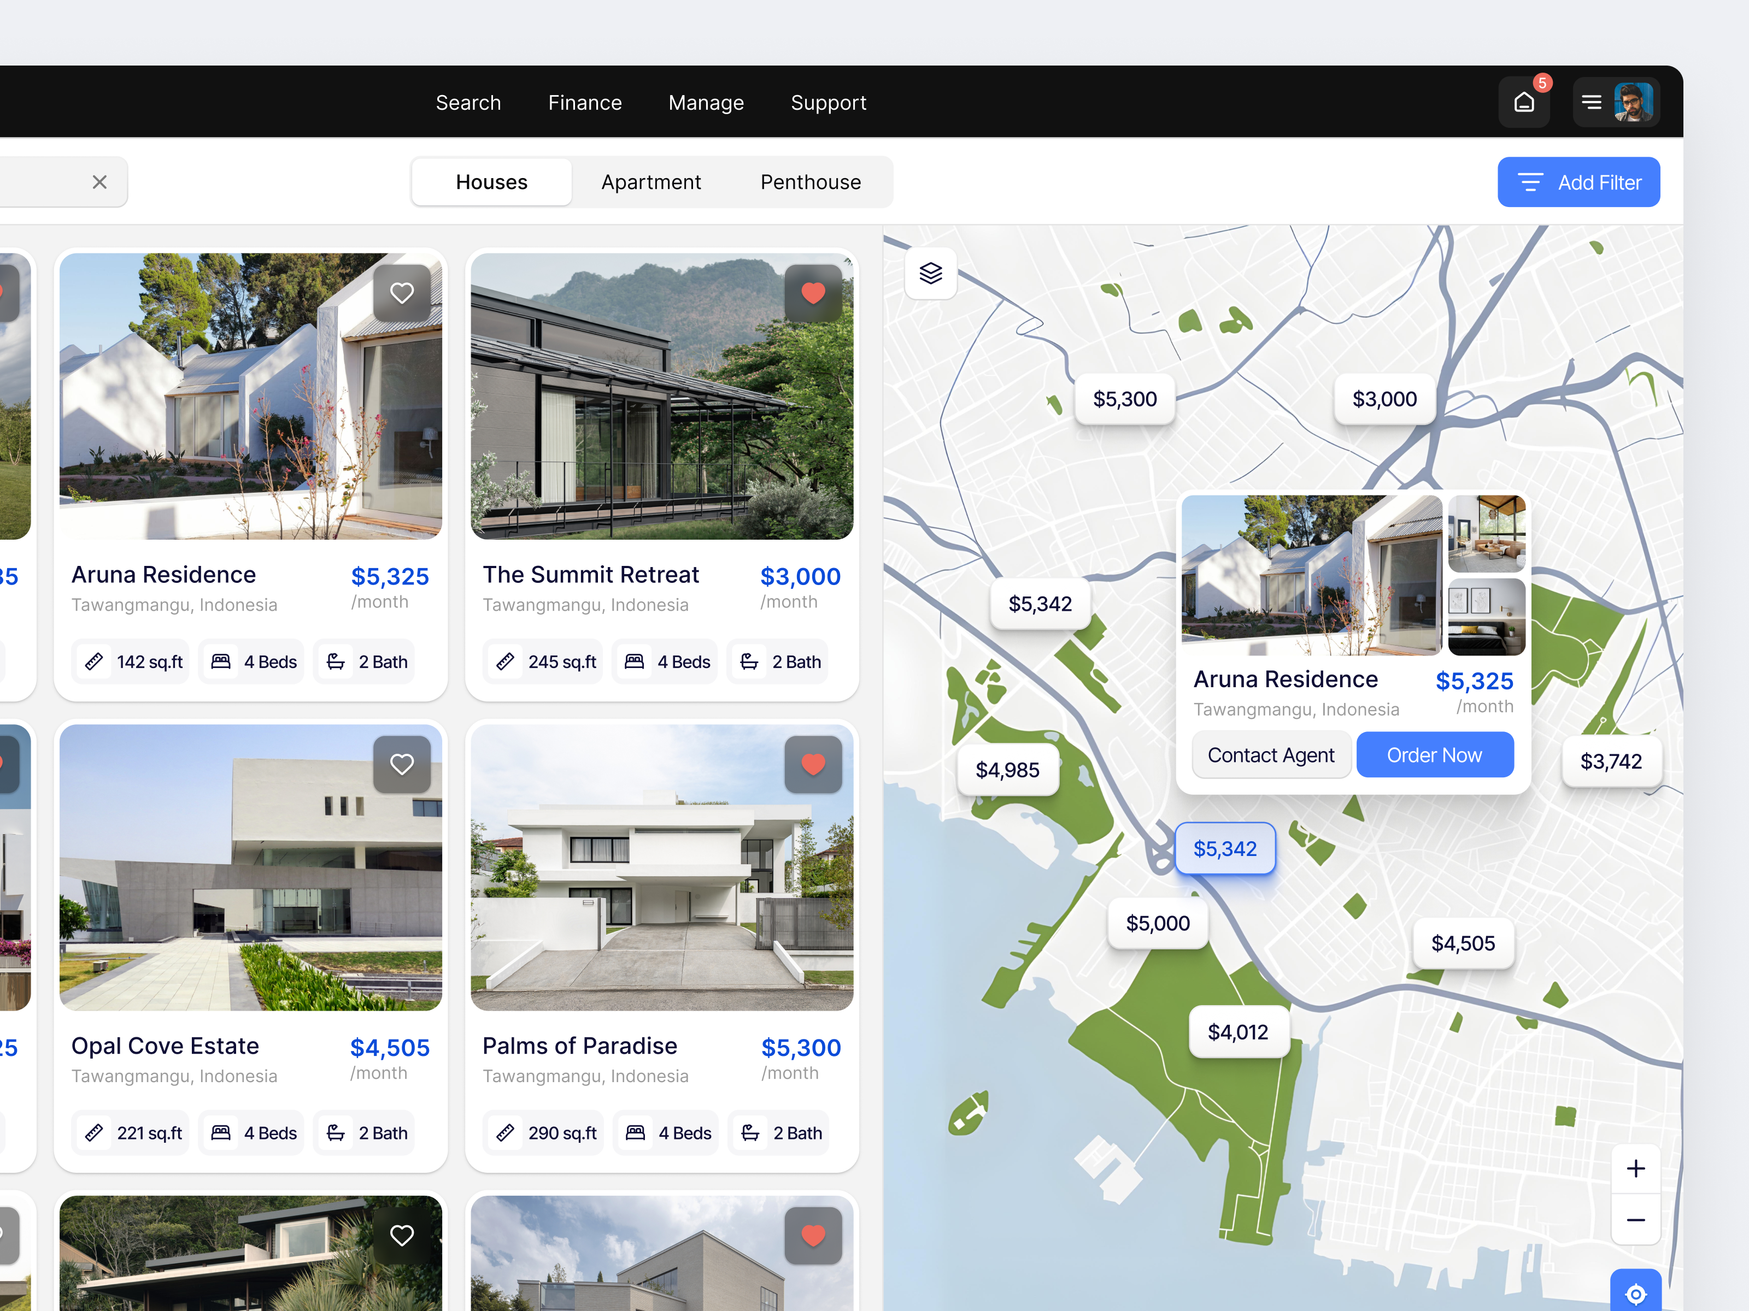Click the square-footage ruler icon on Aruna Residence

(x=95, y=662)
